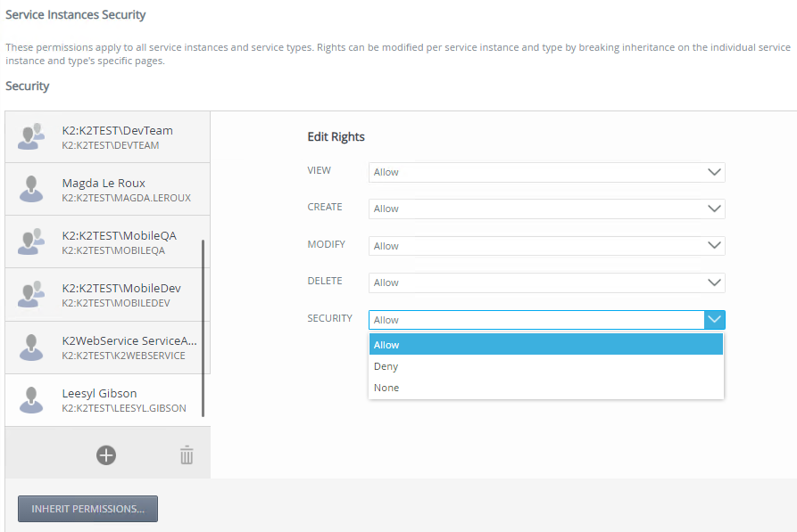Click the K2WebService user avatar icon
This screenshot has height=532, width=797.
(33, 348)
